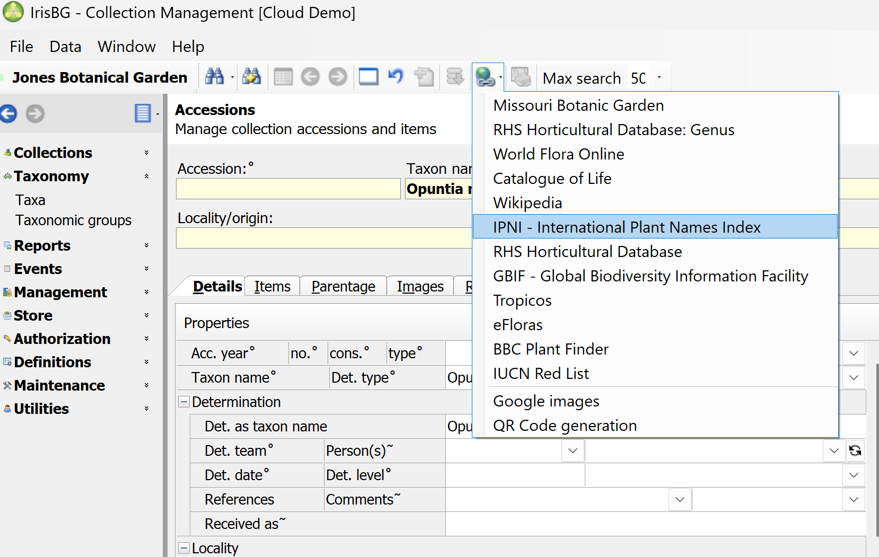This screenshot has height=557, width=879.
Task: Open the Max search value dropdown
Action: (660, 77)
